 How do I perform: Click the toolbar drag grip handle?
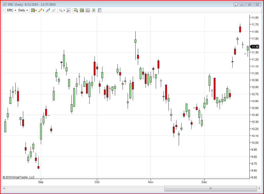[3, 10]
